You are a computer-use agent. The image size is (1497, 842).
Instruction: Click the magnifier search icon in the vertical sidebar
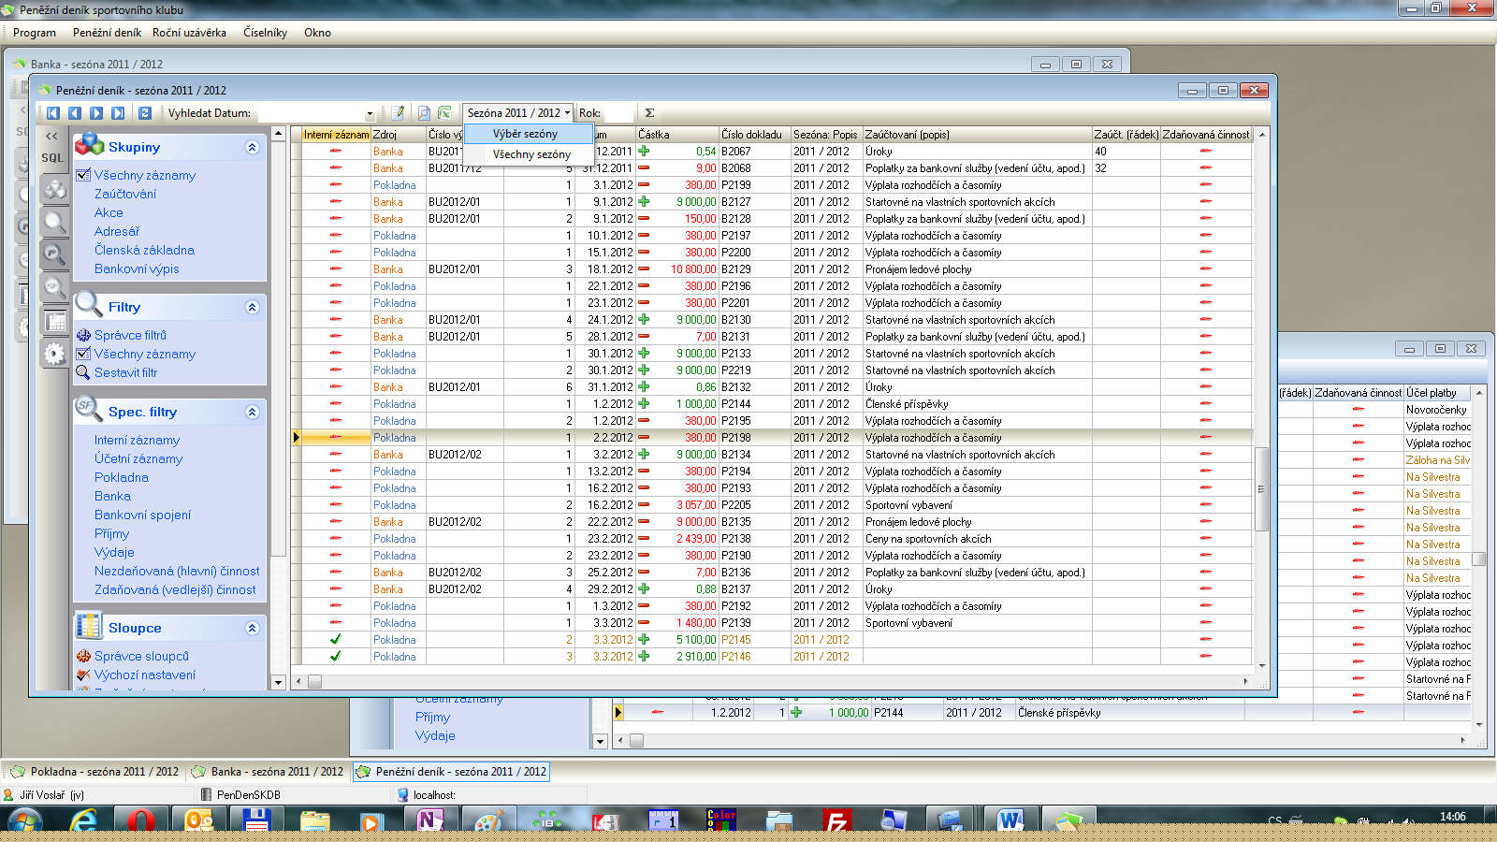pyautogui.click(x=55, y=222)
